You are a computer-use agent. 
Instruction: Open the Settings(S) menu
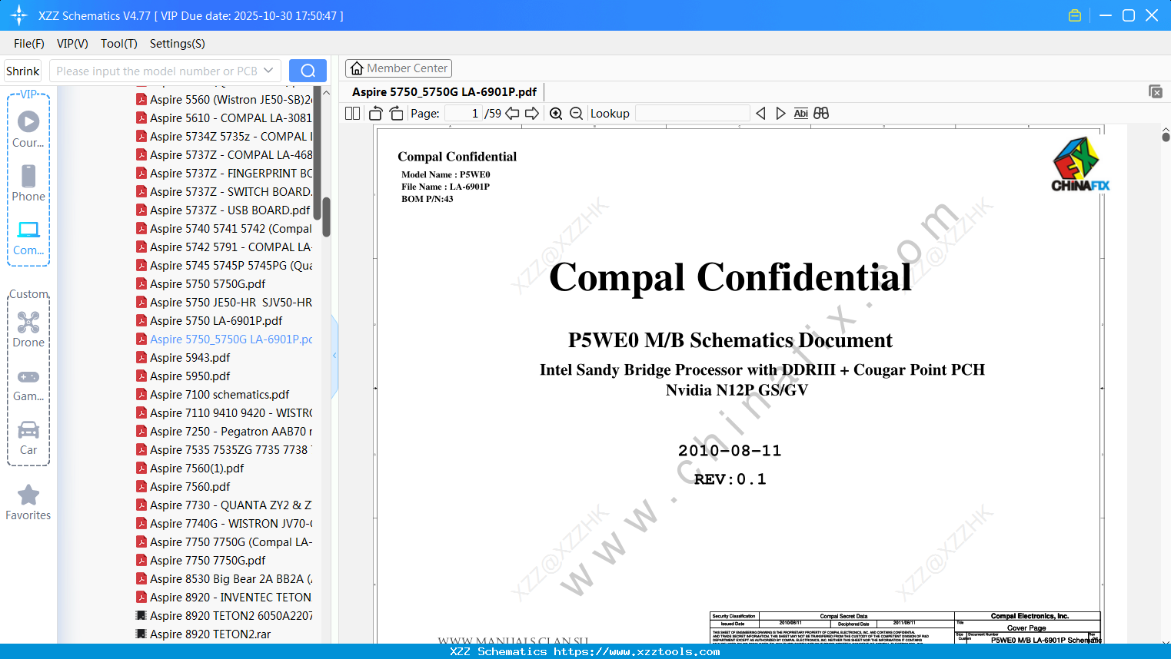tap(178, 44)
